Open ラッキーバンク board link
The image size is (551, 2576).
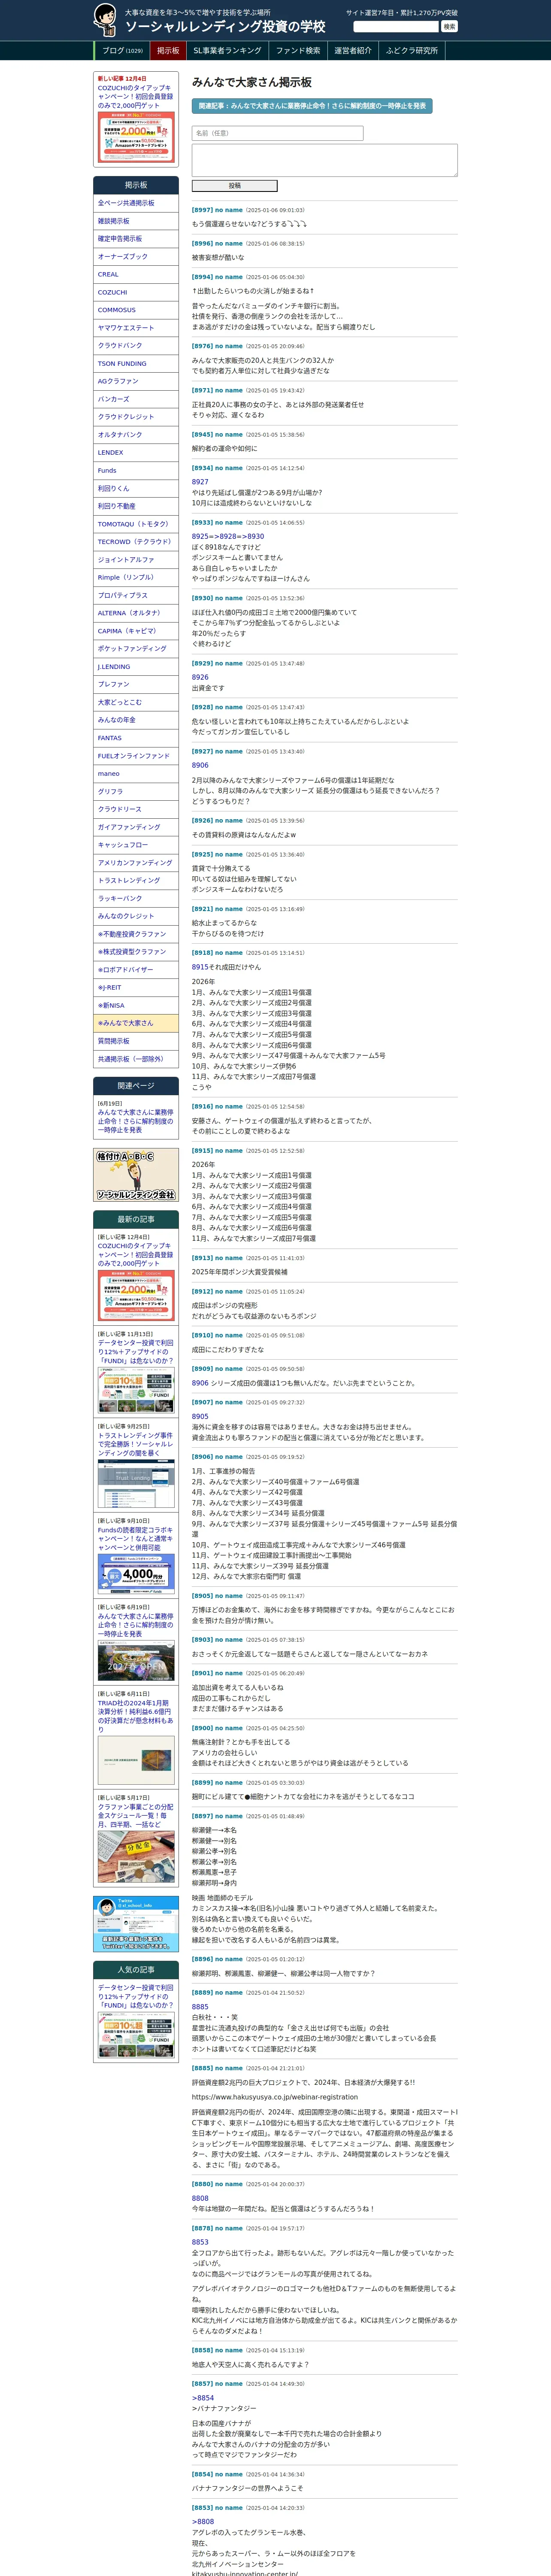[136, 898]
